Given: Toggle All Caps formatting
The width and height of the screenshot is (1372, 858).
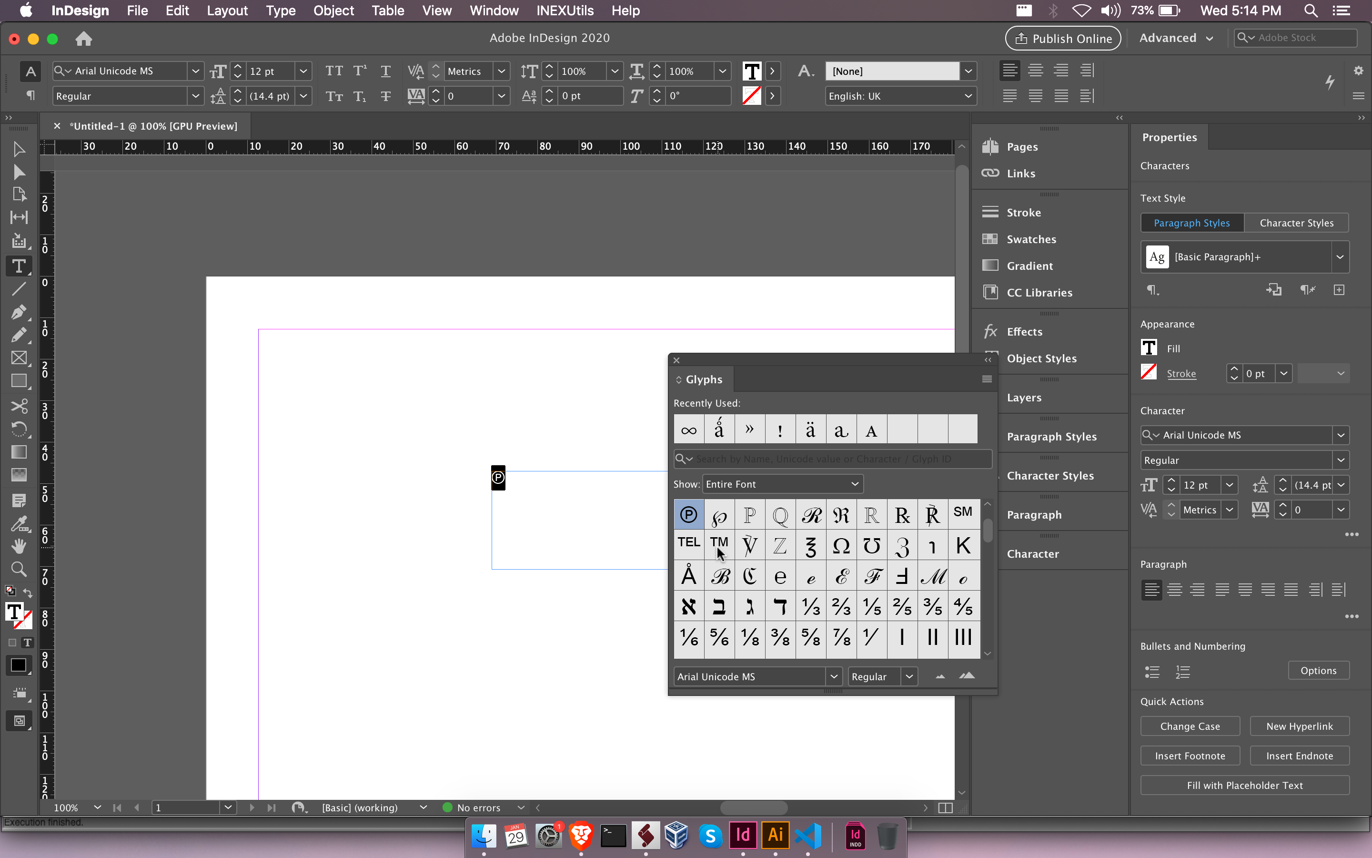Looking at the screenshot, I should (x=334, y=71).
